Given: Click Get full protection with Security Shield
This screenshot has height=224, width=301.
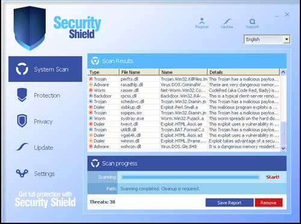Looking at the screenshot, I should click(x=45, y=199).
